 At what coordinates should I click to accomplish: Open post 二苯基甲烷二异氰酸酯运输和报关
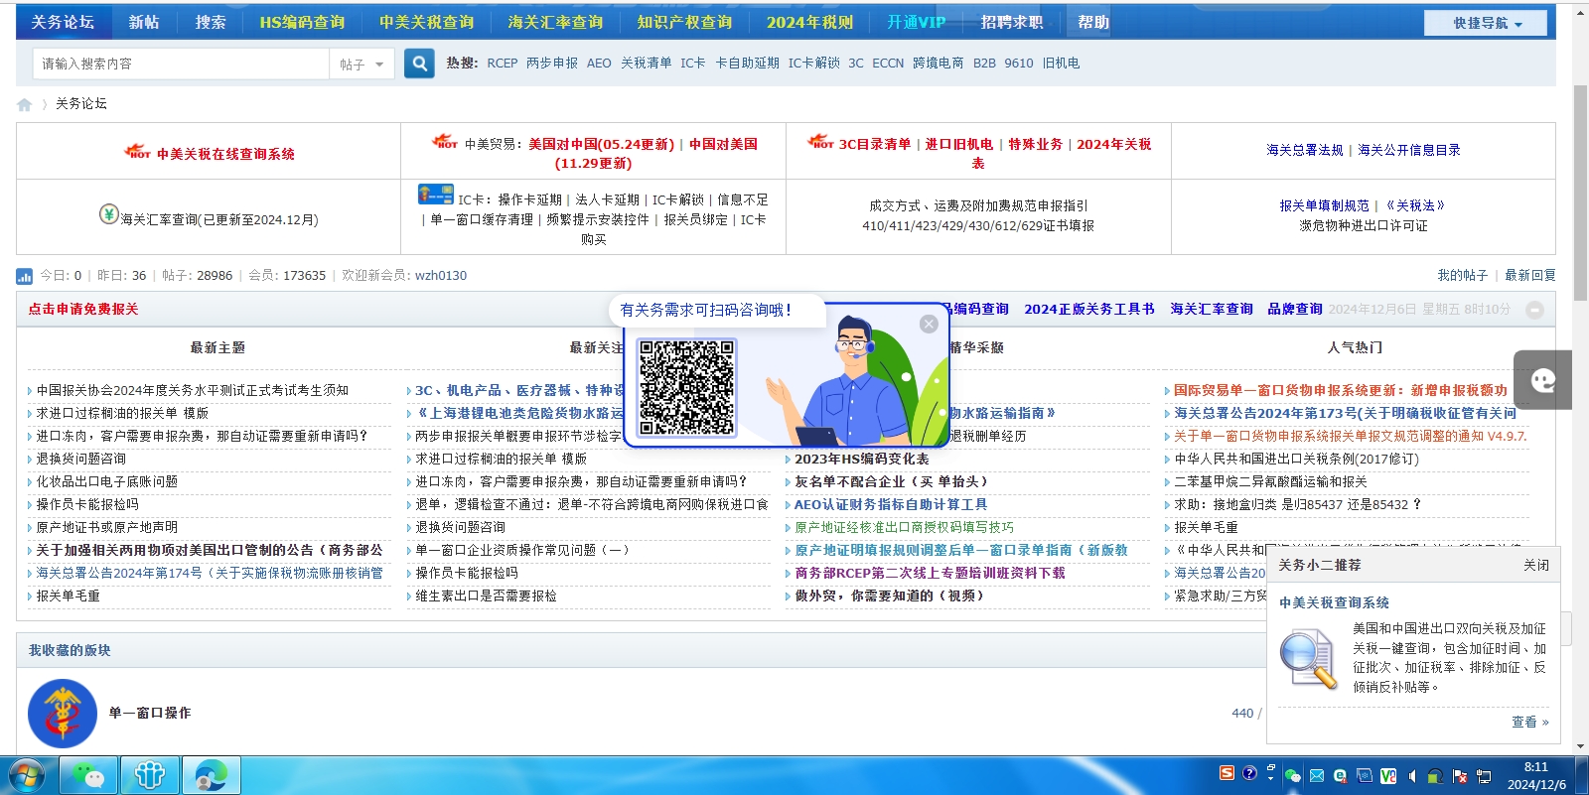[x=1270, y=481]
